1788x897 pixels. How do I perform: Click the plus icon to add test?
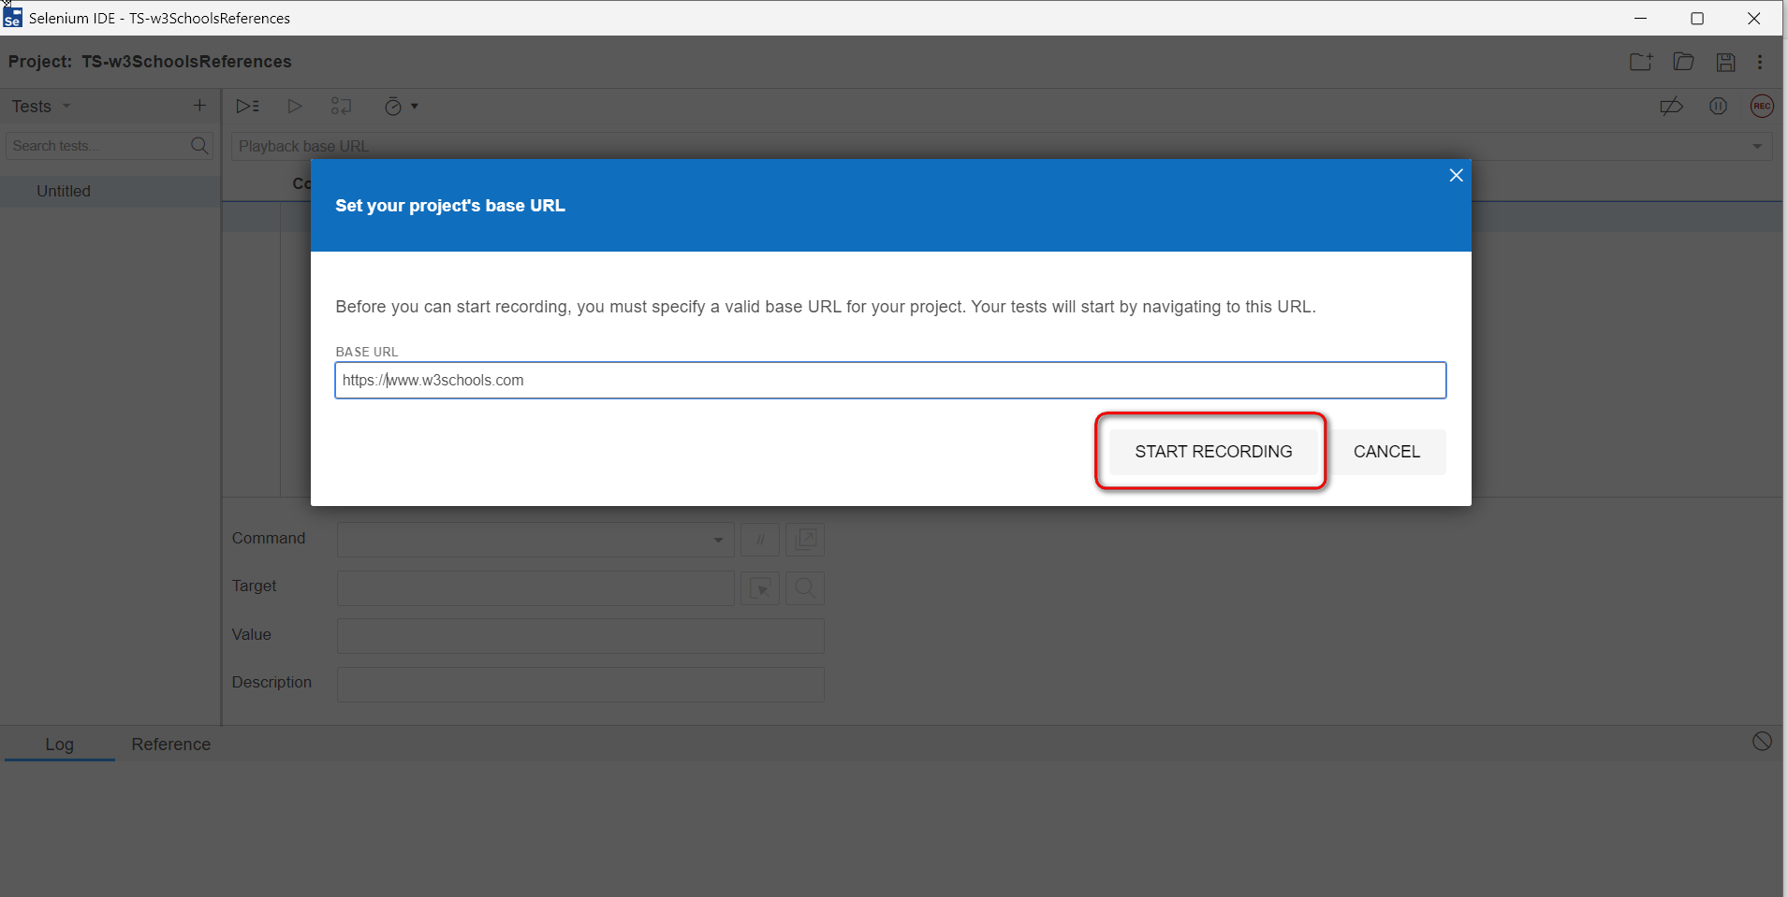tap(199, 106)
